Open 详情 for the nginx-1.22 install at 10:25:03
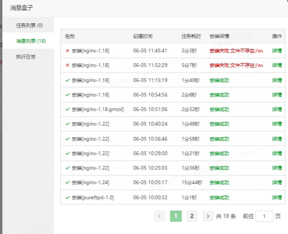 [x=277, y=168]
